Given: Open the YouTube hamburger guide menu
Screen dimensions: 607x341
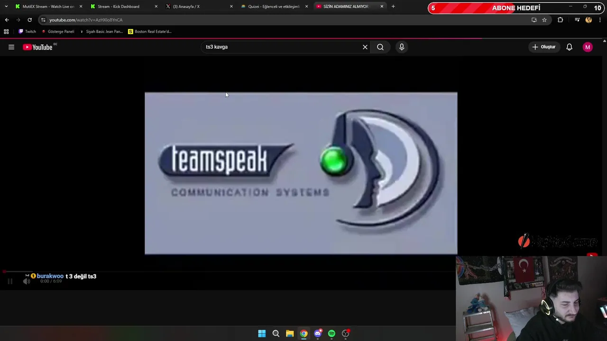Looking at the screenshot, I should tap(11, 47).
